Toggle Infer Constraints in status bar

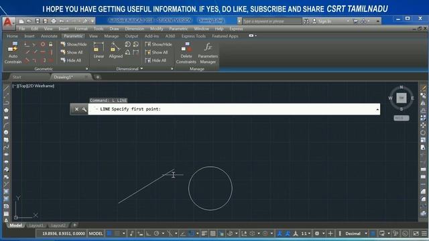tap(131, 234)
